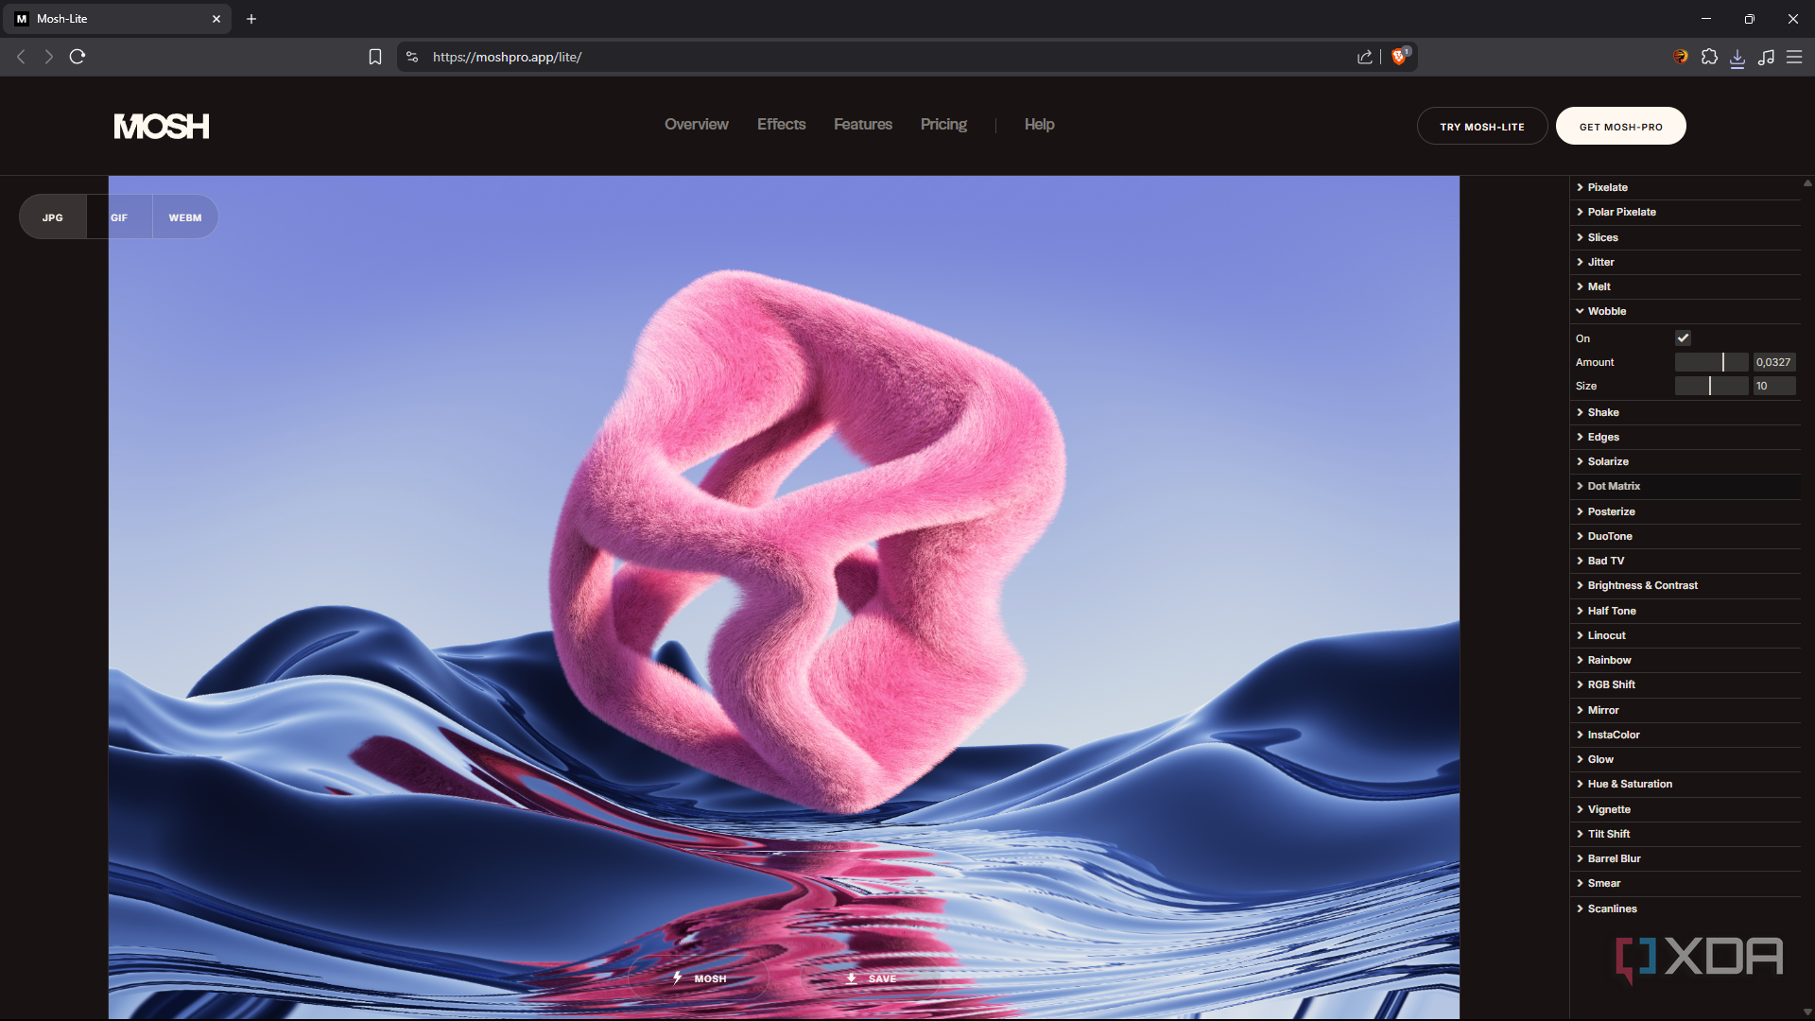Open site settings icon in address bar

pyautogui.click(x=412, y=57)
